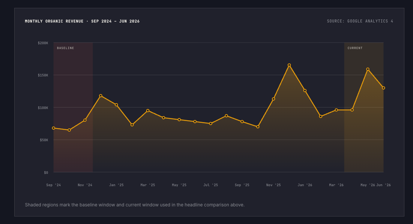This screenshot has width=413, height=224.
Task: Click the Mar '25 data point
Action: (148, 111)
